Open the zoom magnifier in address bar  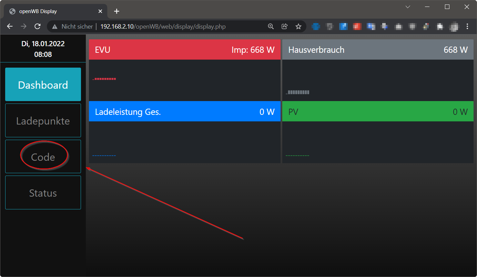click(x=271, y=27)
